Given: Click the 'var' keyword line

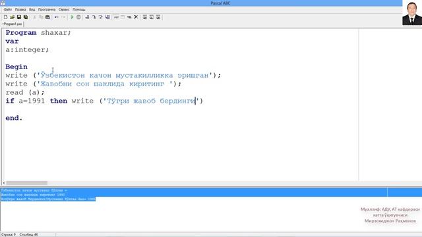Looking at the screenshot, I should point(12,41).
